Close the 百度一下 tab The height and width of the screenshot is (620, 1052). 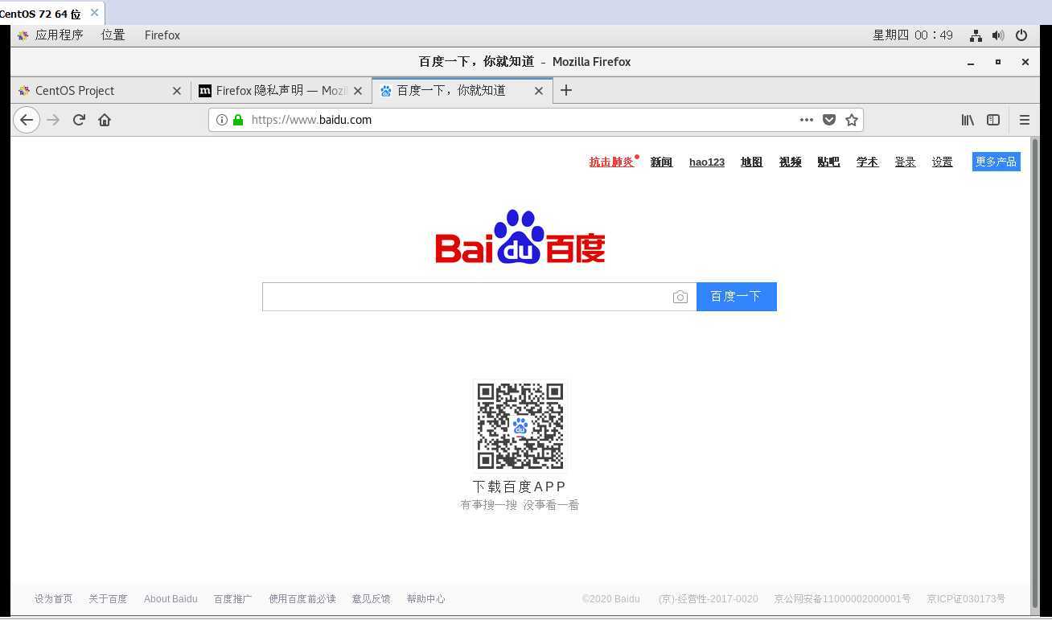[539, 91]
